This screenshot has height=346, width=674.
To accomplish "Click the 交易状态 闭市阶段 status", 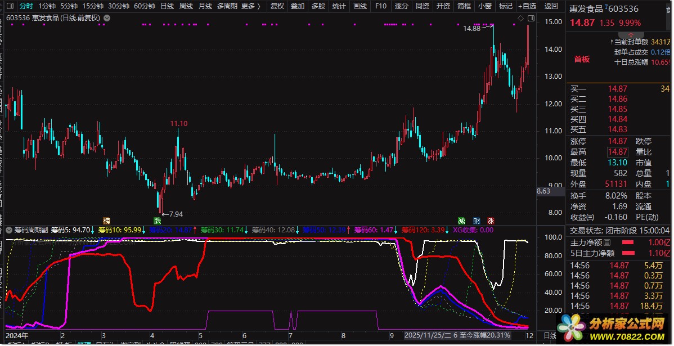I will point(619,231).
